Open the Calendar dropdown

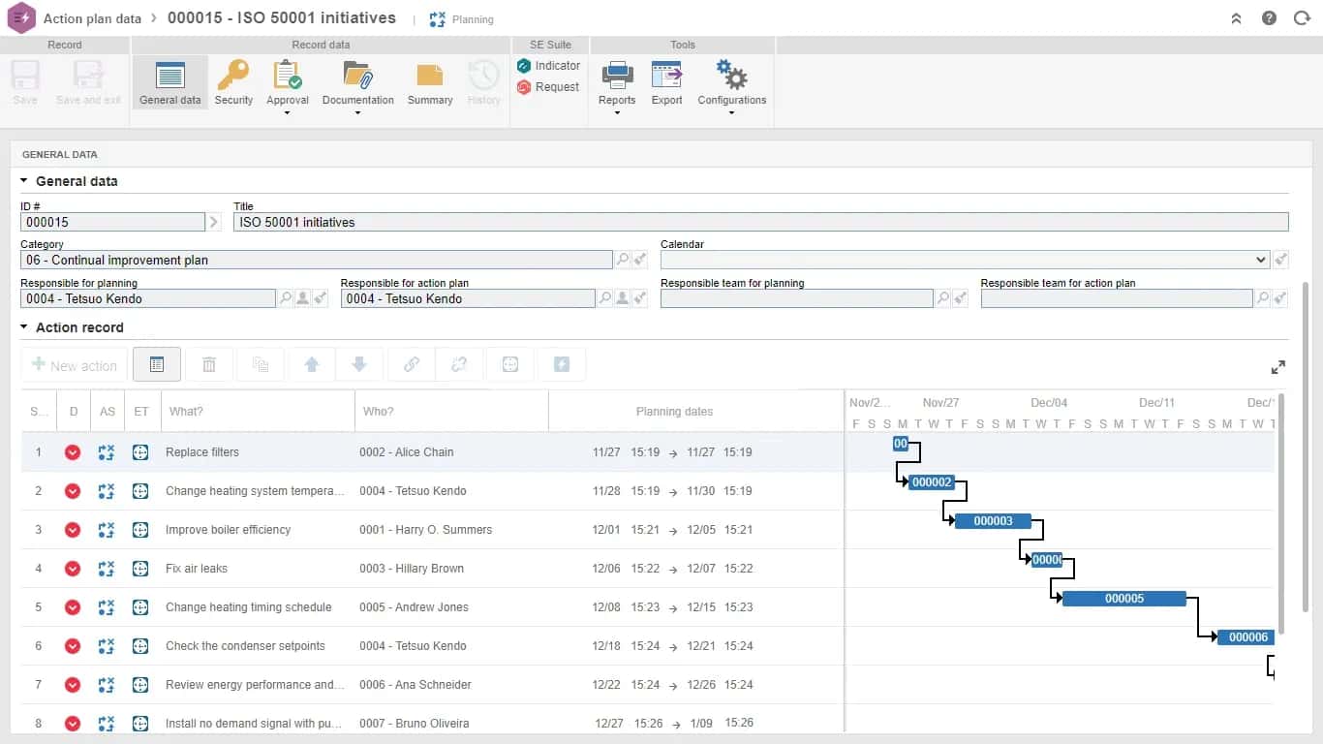point(965,260)
